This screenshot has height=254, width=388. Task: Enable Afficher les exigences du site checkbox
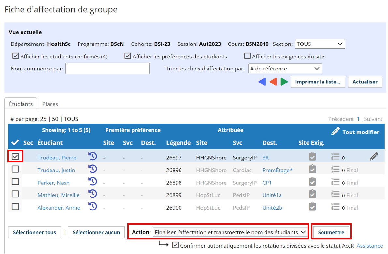coord(247,56)
